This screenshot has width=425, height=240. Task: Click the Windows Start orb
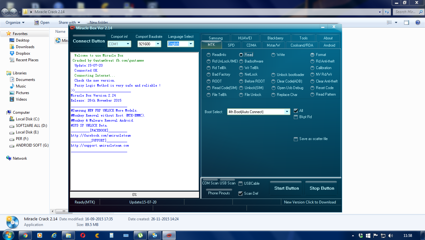9,235
